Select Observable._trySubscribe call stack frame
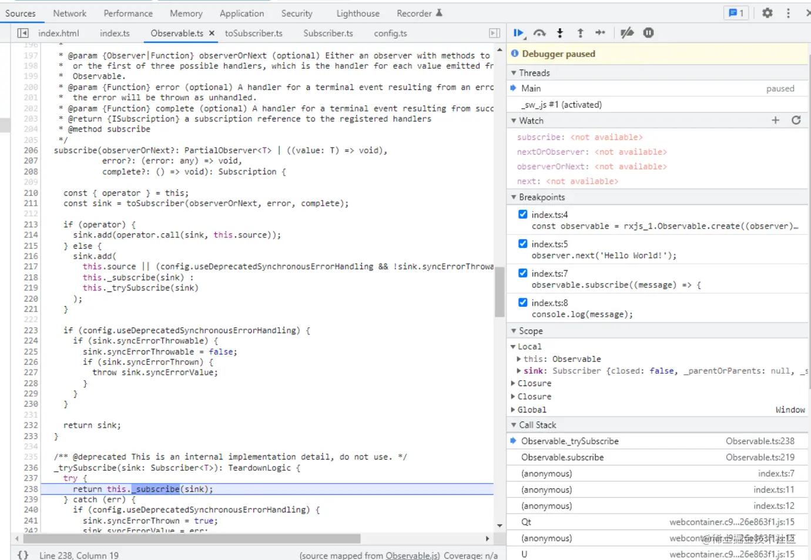This screenshot has height=560, width=811. click(x=657, y=441)
